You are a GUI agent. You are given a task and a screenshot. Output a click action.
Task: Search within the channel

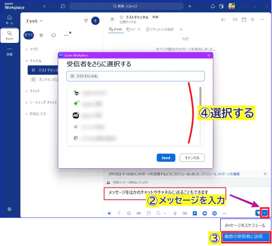tap(252, 20)
